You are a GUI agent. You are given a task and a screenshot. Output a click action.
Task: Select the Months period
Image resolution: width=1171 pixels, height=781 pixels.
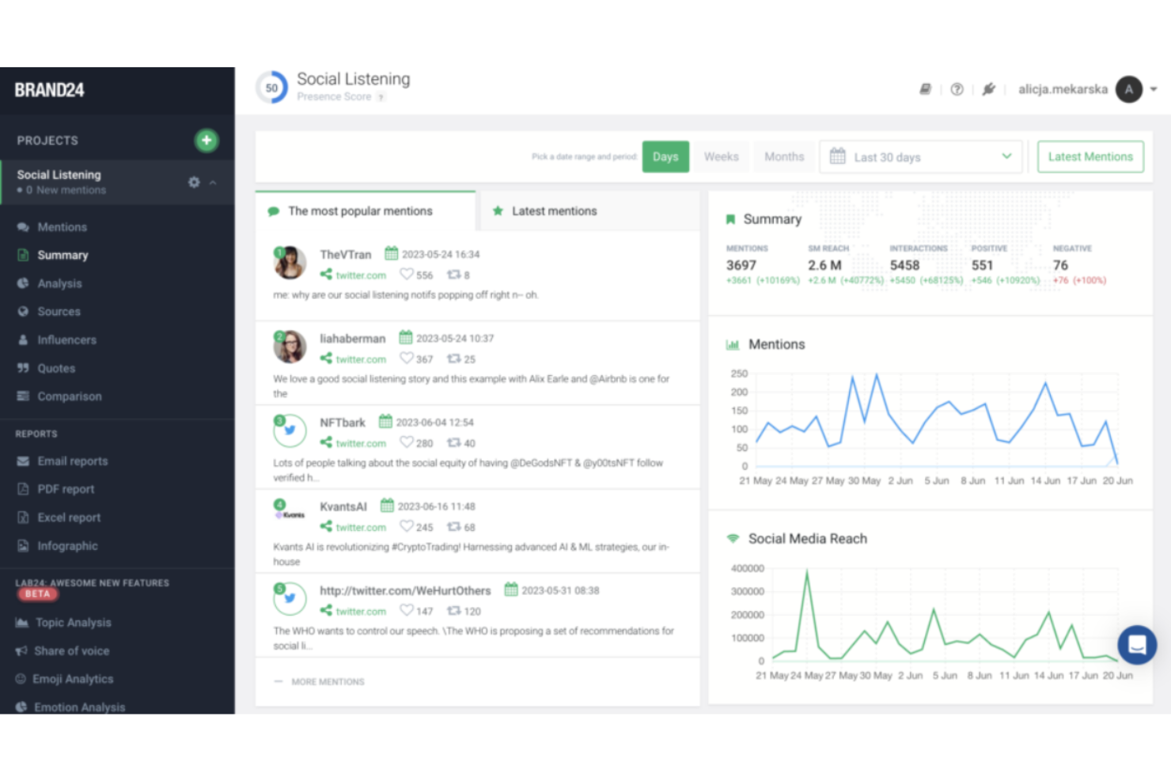(x=784, y=157)
